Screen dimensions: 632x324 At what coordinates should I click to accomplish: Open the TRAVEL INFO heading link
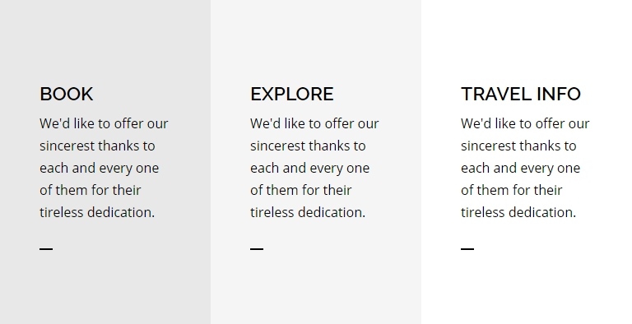click(x=521, y=94)
